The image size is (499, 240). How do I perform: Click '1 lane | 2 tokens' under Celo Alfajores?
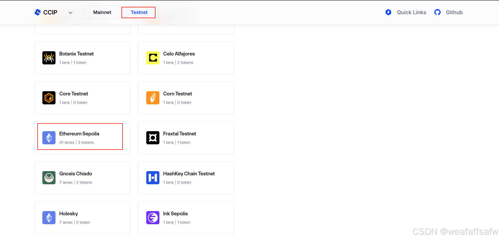178,63
